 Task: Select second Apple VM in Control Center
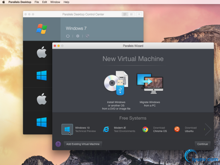pyautogui.click(x=42, y=99)
